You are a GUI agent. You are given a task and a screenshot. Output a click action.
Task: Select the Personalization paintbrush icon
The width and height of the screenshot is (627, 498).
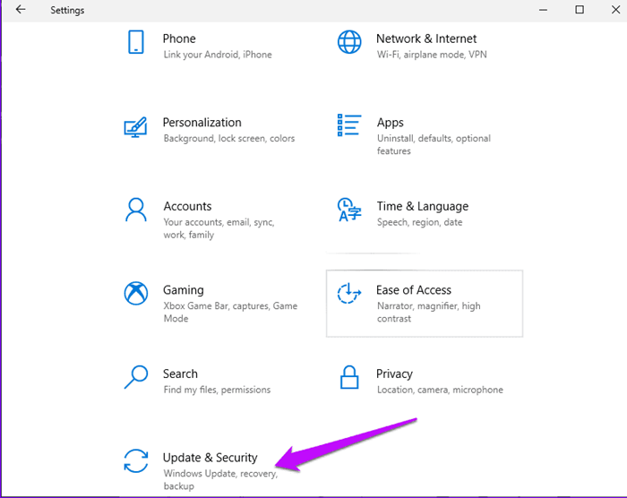click(x=135, y=127)
